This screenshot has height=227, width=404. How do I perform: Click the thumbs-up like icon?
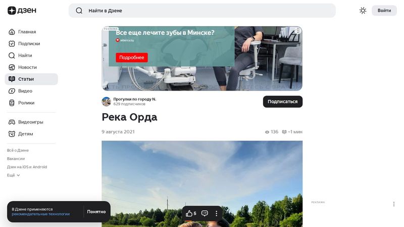189,213
